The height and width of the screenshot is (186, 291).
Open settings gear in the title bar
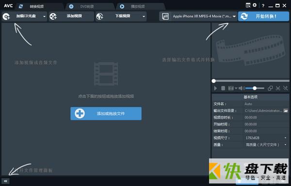click(255, 5)
